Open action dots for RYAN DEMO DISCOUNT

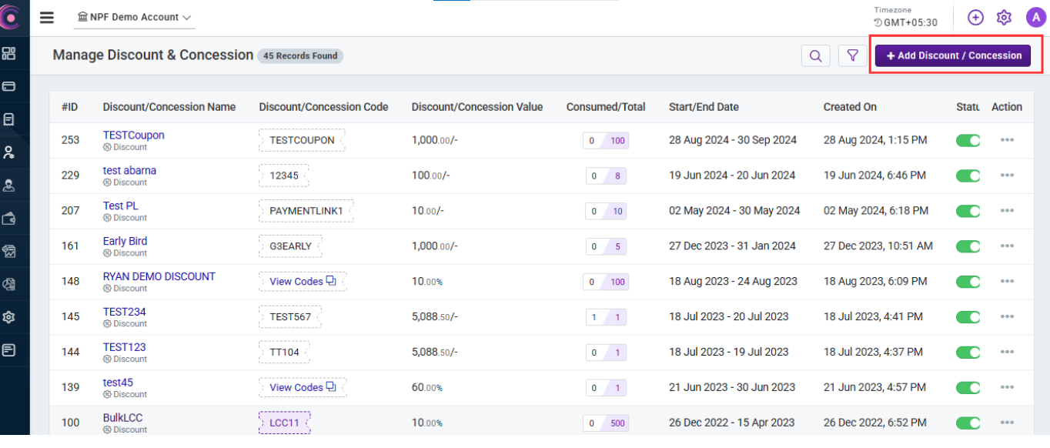tap(1007, 282)
